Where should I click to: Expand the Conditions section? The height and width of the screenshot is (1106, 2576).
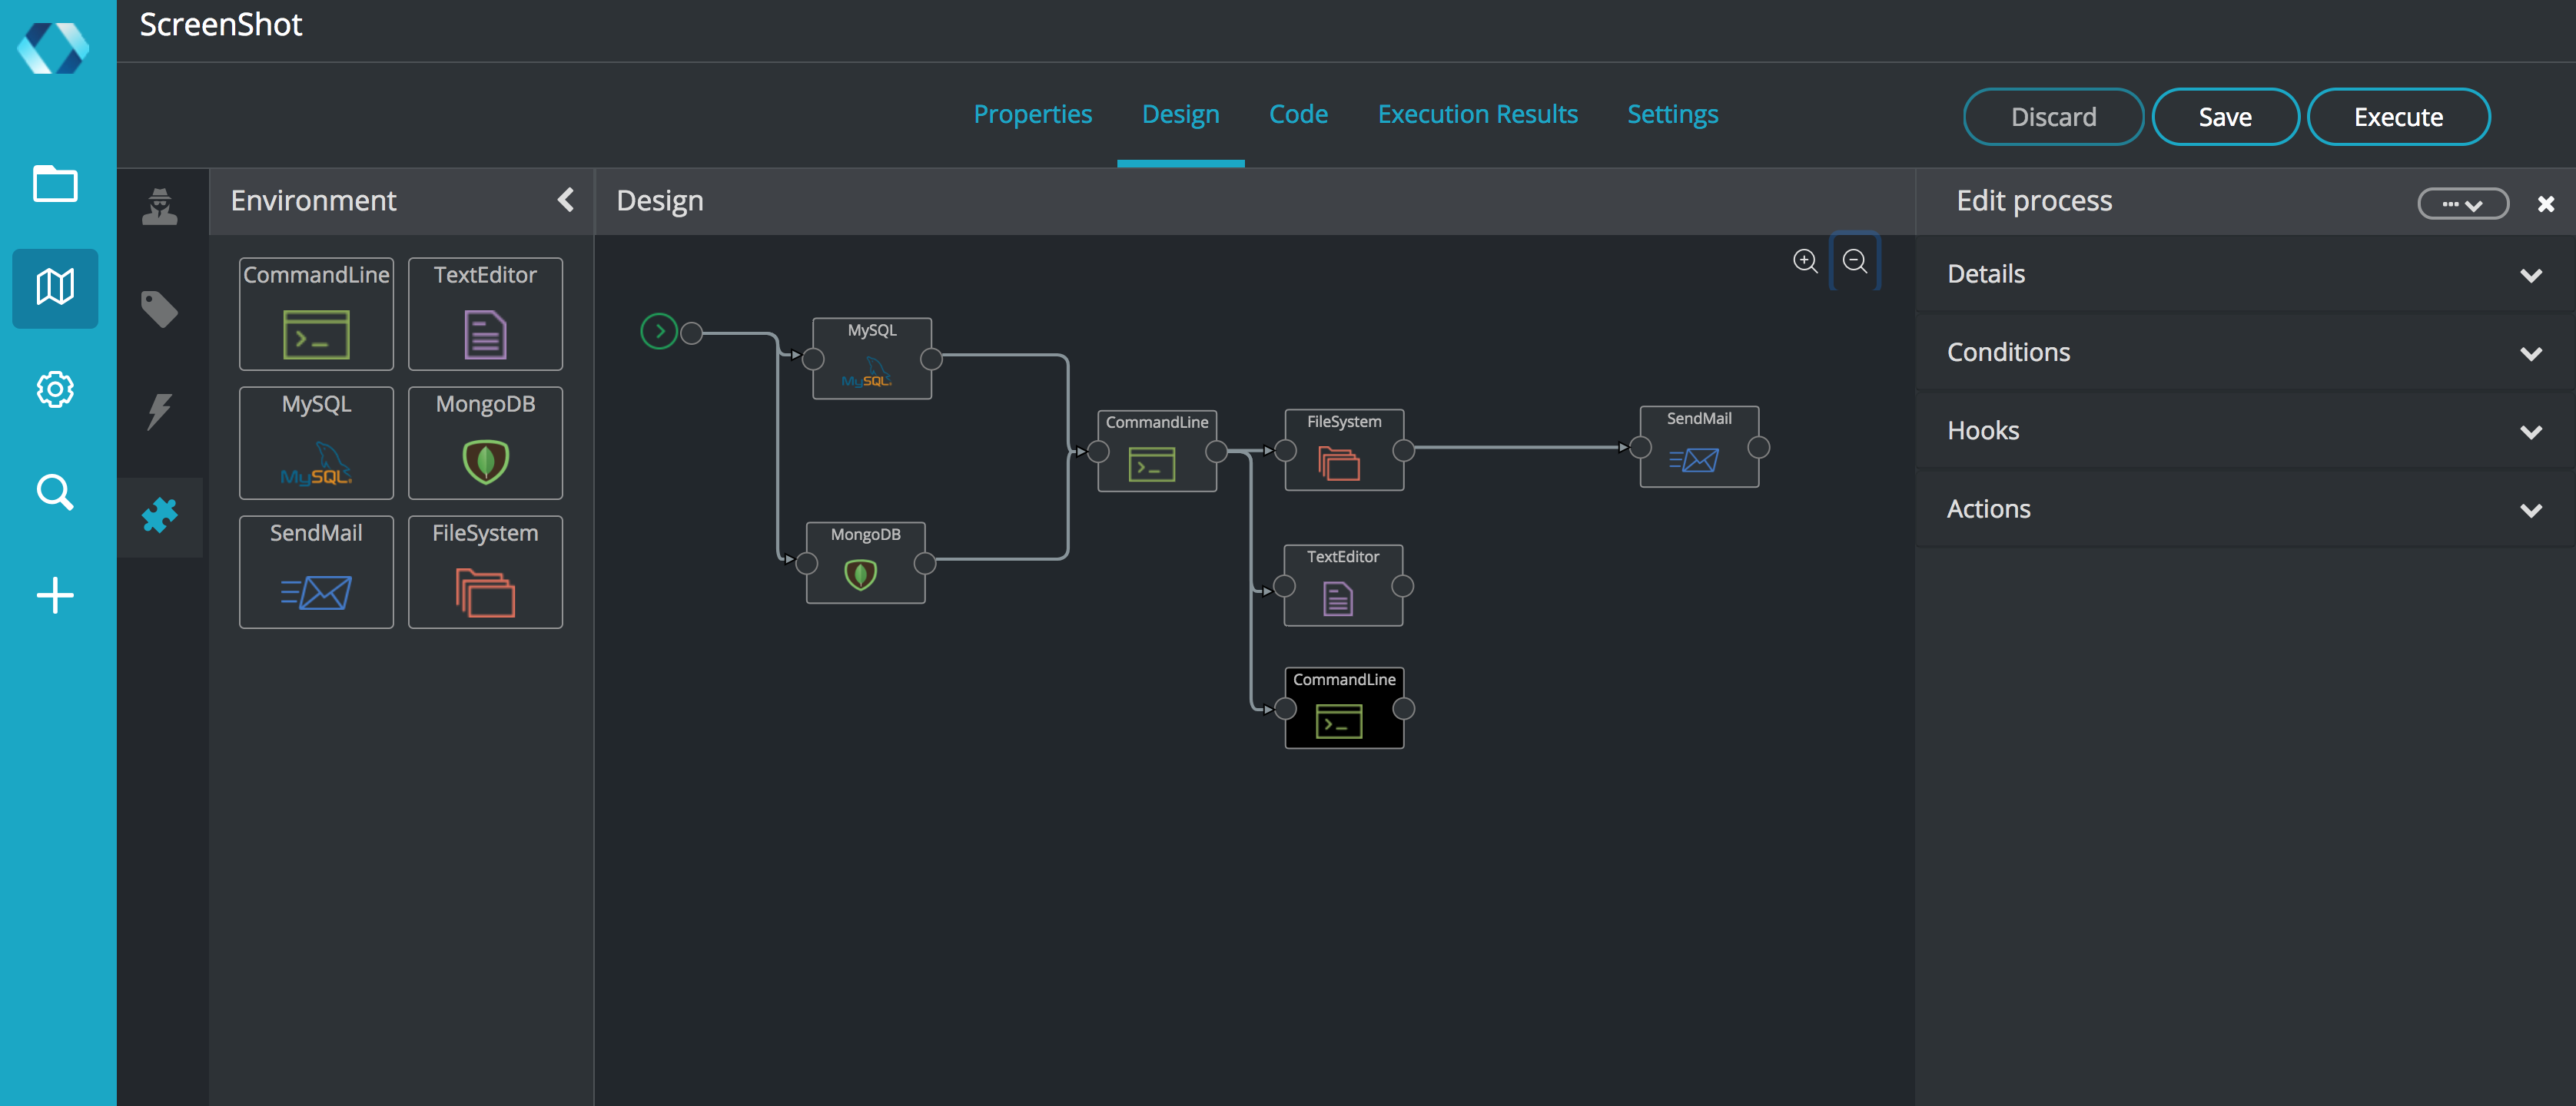[x=2244, y=352]
